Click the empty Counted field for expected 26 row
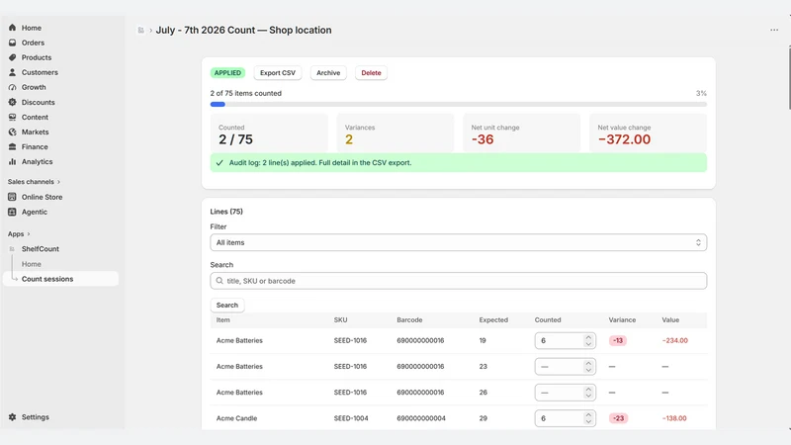The width and height of the screenshot is (791, 445). tap(565, 392)
